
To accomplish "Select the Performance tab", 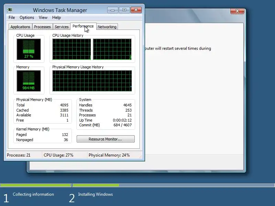I will [x=83, y=26].
